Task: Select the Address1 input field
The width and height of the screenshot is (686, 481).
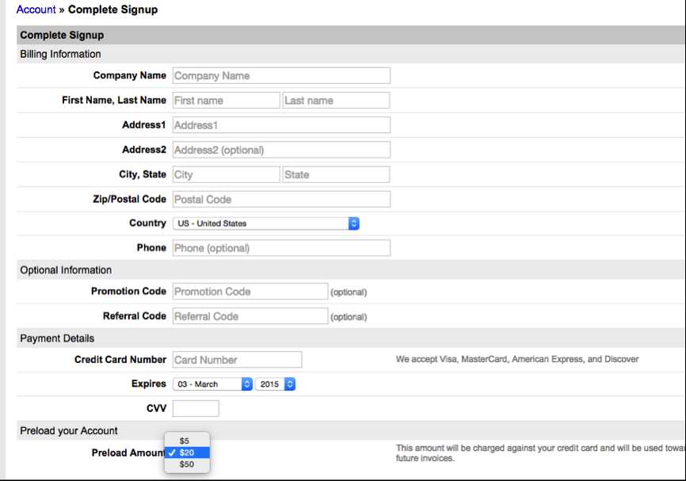Action: pos(281,125)
